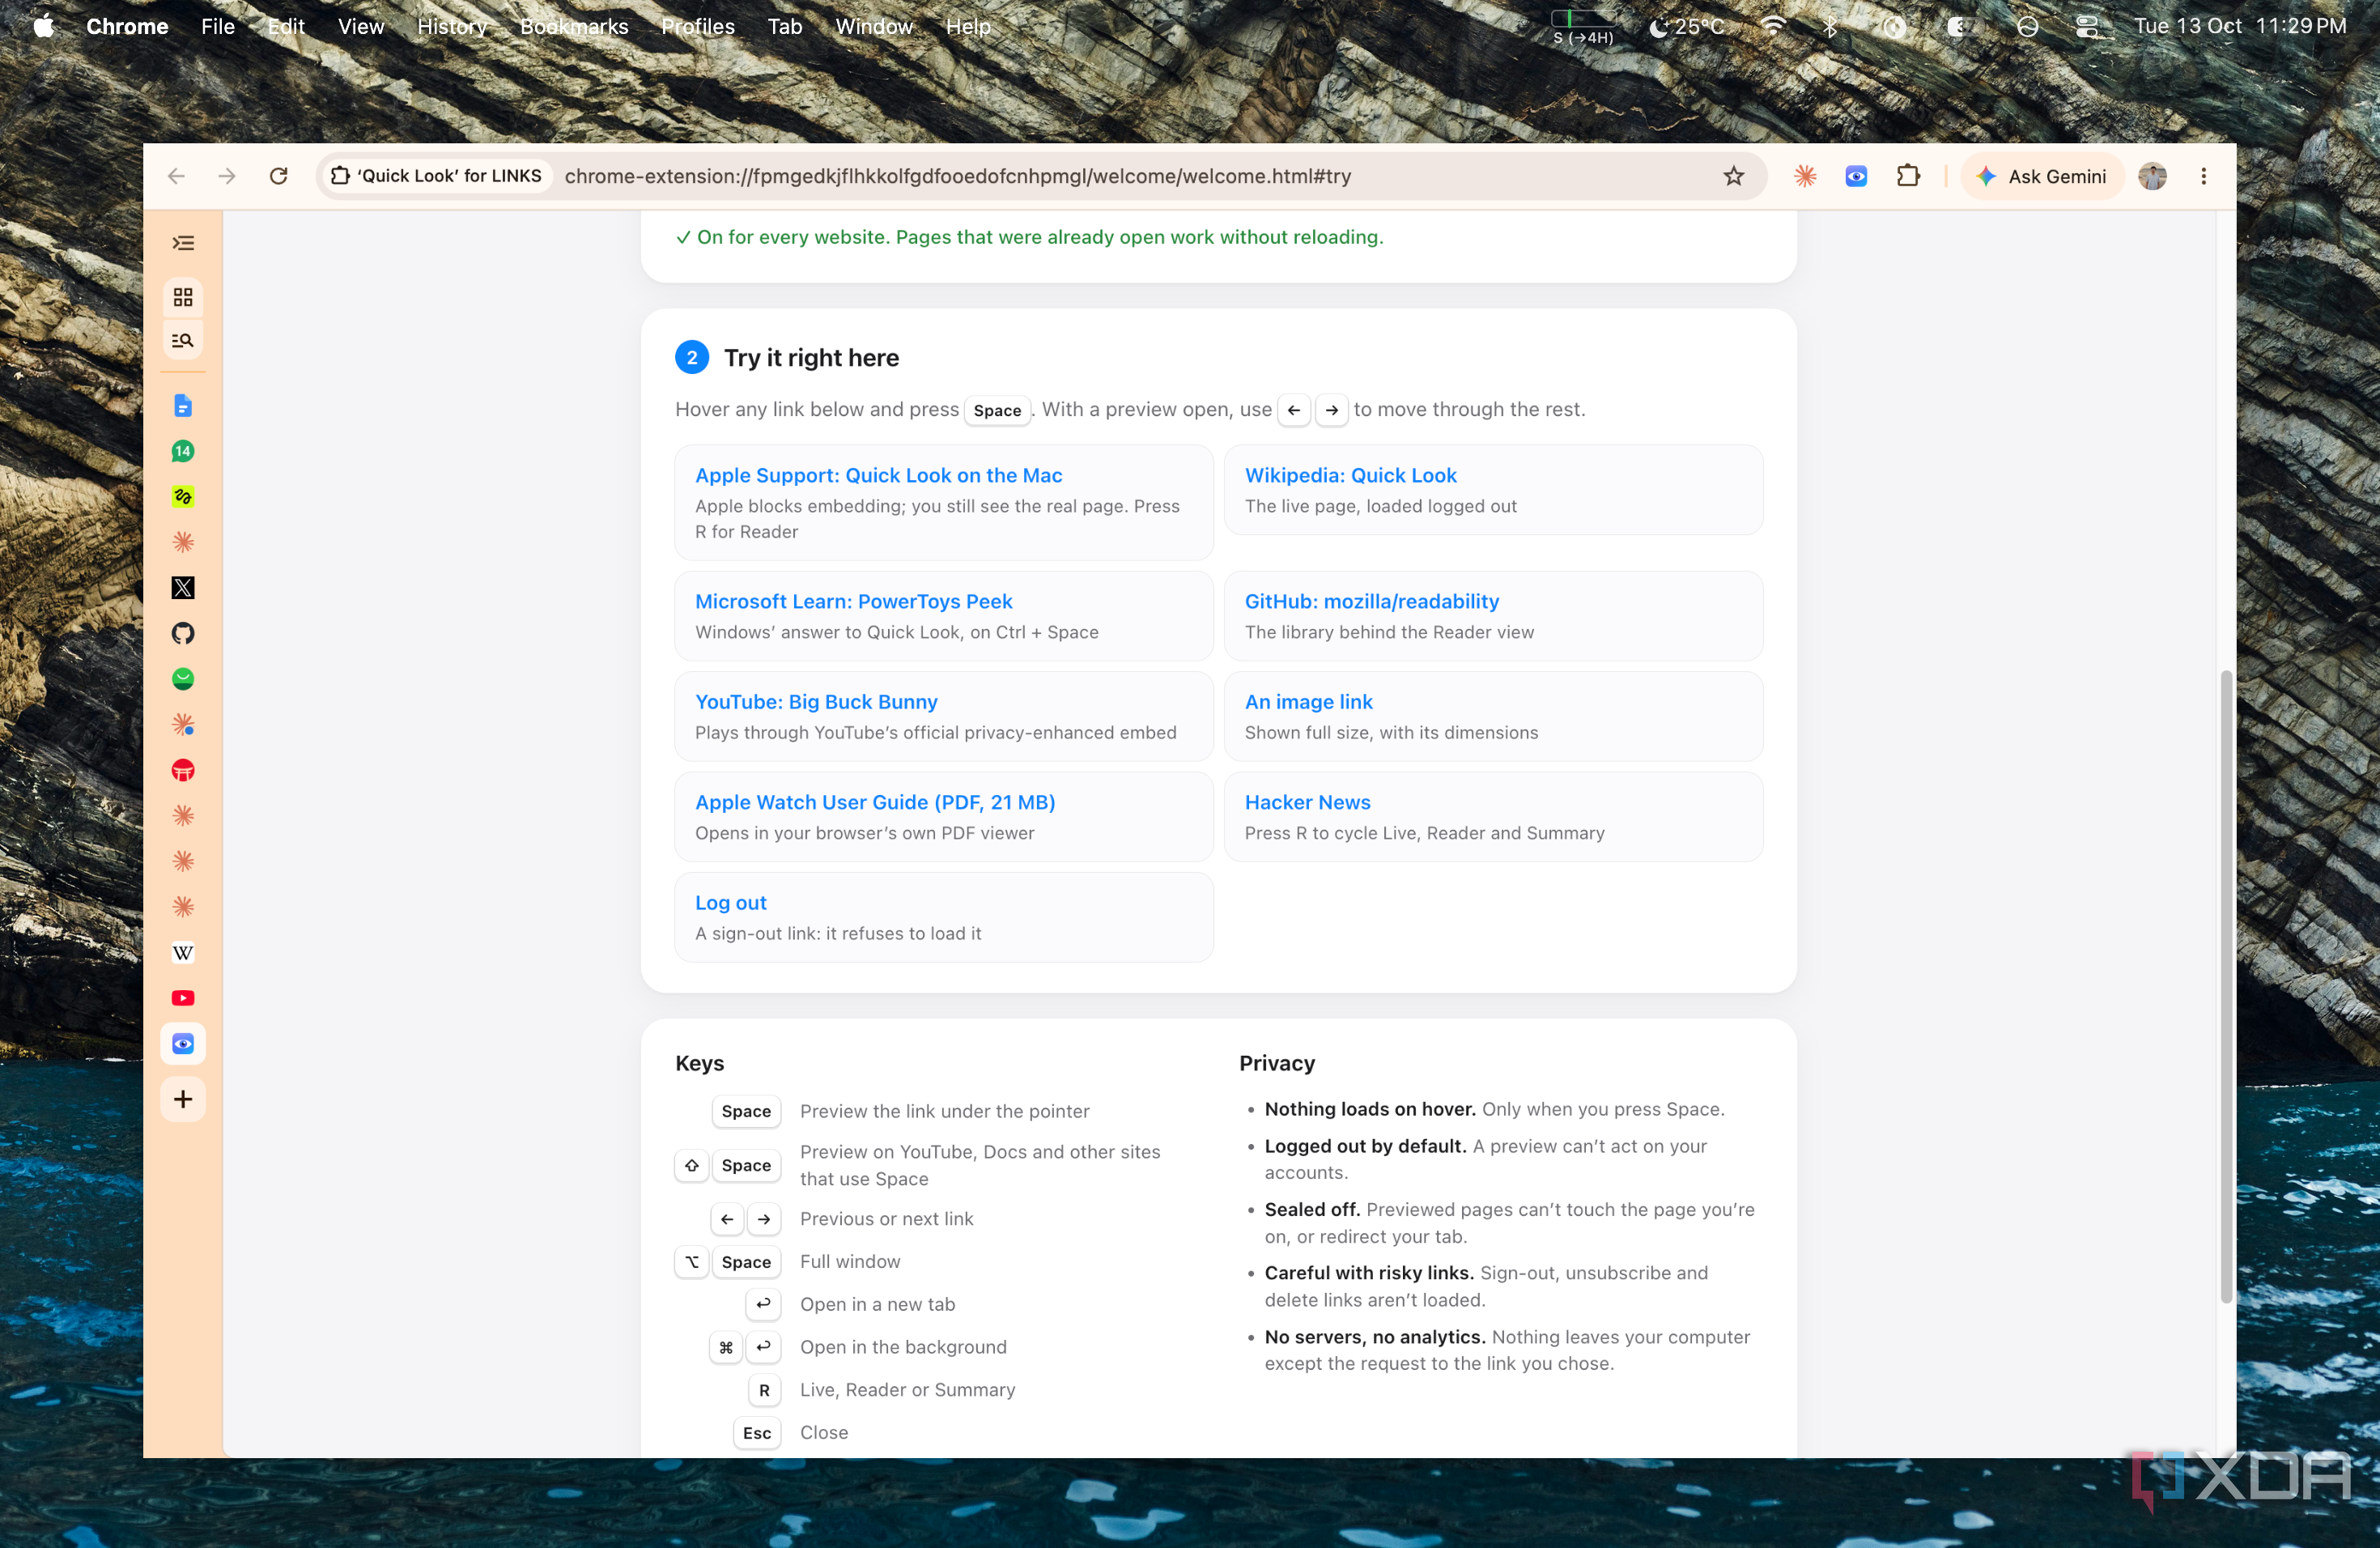Image resolution: width=2380 pixels, height=1548 pixels.
Task: Open the Help menu
Action: point(968,26)
